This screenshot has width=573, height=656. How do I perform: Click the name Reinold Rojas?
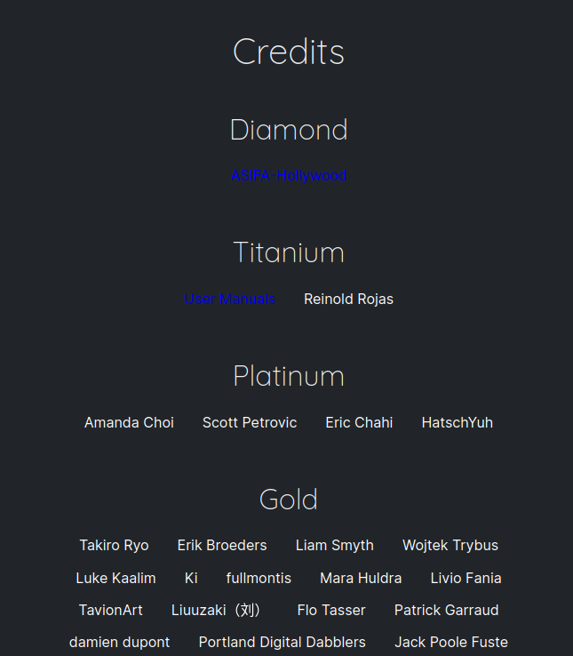coord(348,300)
